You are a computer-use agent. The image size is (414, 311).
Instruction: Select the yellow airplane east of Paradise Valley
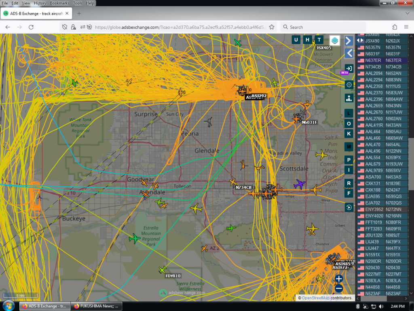point(321,155)
